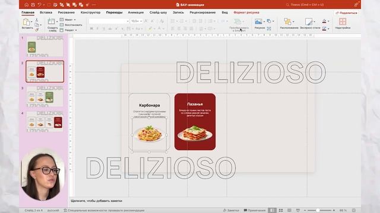Click the Надстройки add-ins icon

click(x=343, y=21)
